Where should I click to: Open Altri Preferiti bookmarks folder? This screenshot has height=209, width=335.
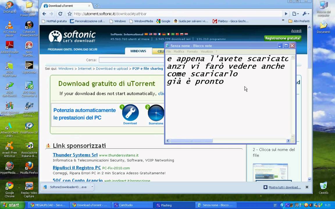299,21
